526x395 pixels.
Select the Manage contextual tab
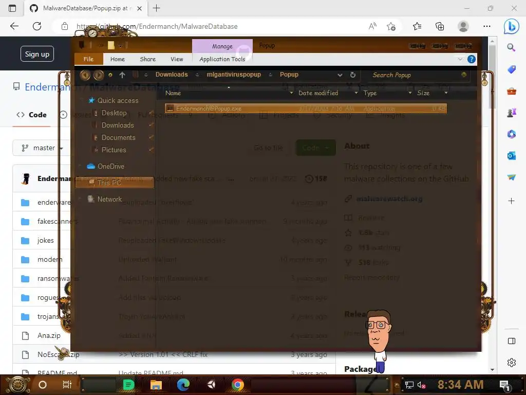tap(222, 46)
